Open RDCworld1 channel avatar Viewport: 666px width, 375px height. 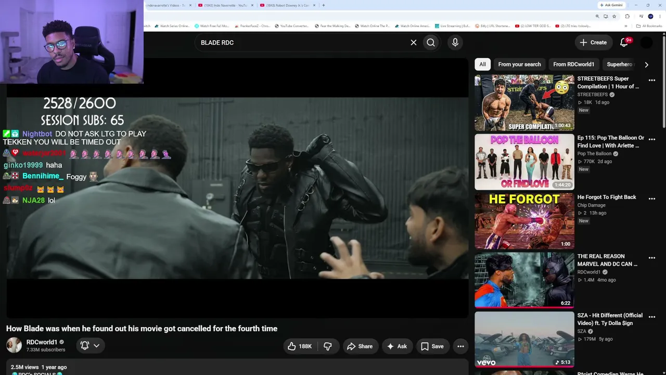pos(14,345)
